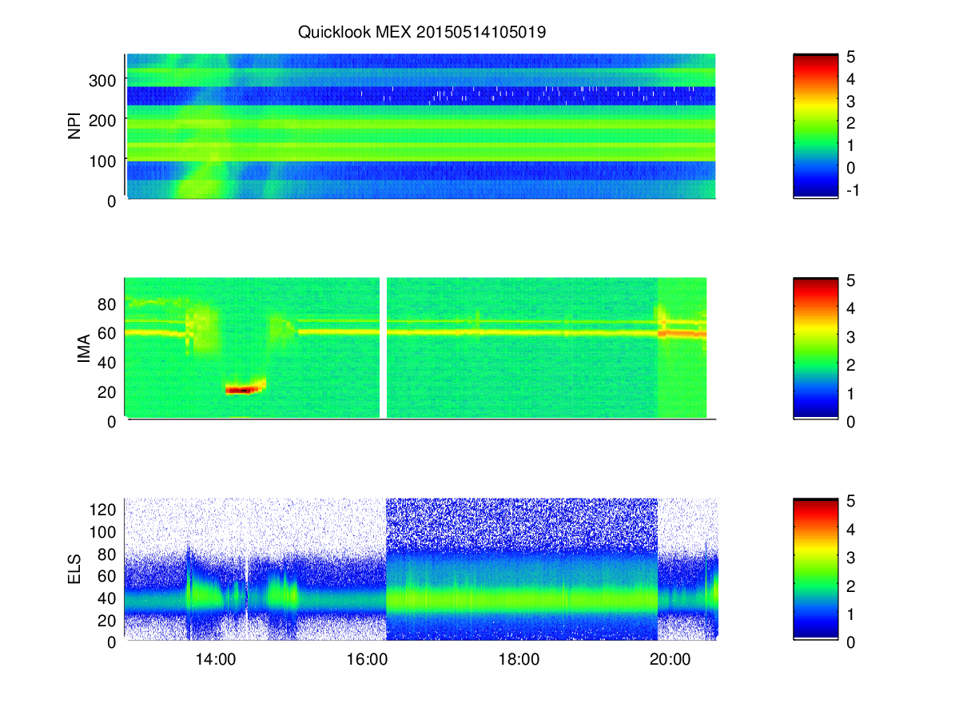Click the 14:00 time axis tick label
This screenshot has height=719, width=959.
click(x=215, y=659)
